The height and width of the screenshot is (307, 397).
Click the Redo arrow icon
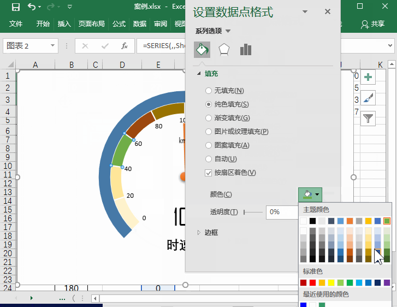point(51,7)
